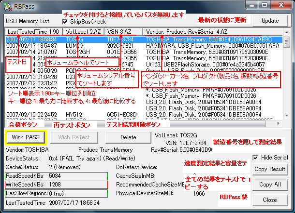The width and height of the screenshot is (295, 213).
Task: Sort list by LastTestedTime column header
Action: pyautogui.click(x=34, y=32)
